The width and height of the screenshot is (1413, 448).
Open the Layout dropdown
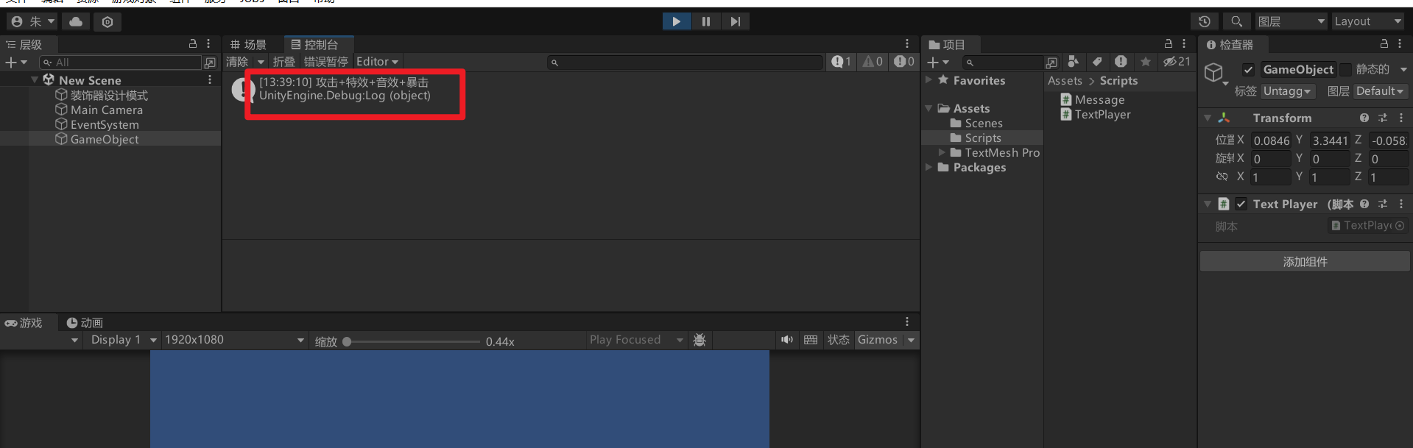1369,21
